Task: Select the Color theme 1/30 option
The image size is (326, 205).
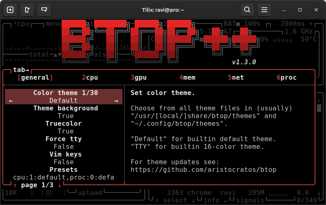Action: click(x=66, y=93)
